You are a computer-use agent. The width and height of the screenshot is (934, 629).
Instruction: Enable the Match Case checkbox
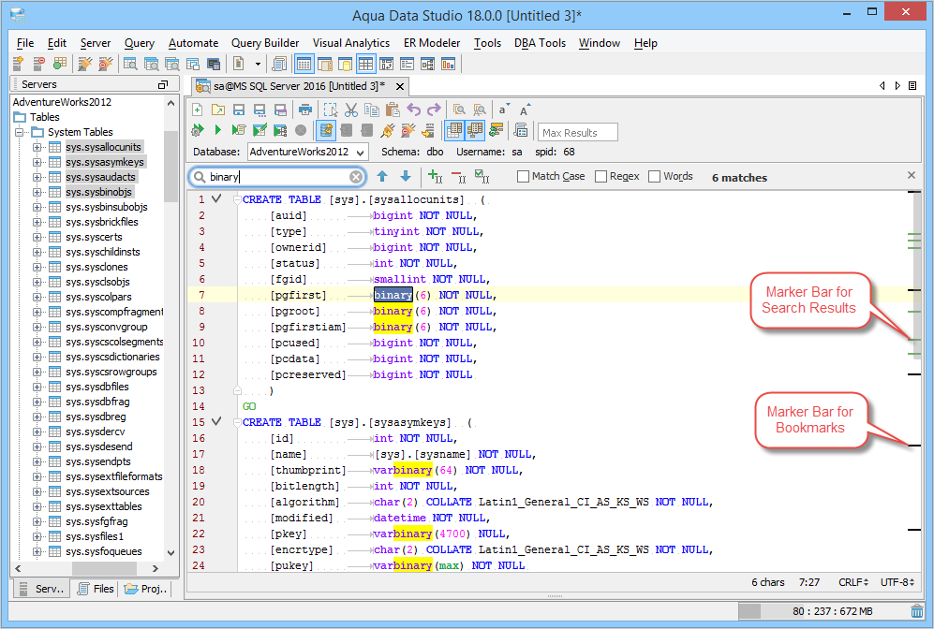(x=523, y=176)
